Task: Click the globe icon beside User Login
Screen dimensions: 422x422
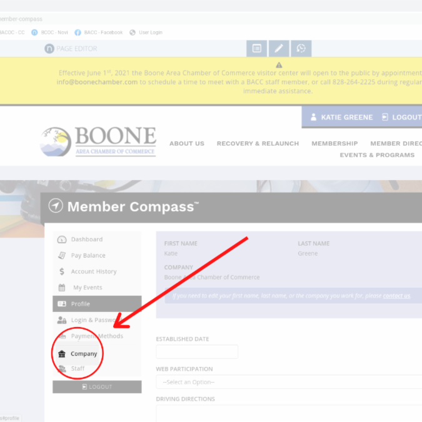Action: (x=133, y=33)
